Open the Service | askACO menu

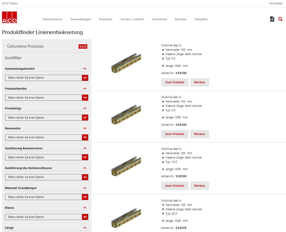[132, 19]
